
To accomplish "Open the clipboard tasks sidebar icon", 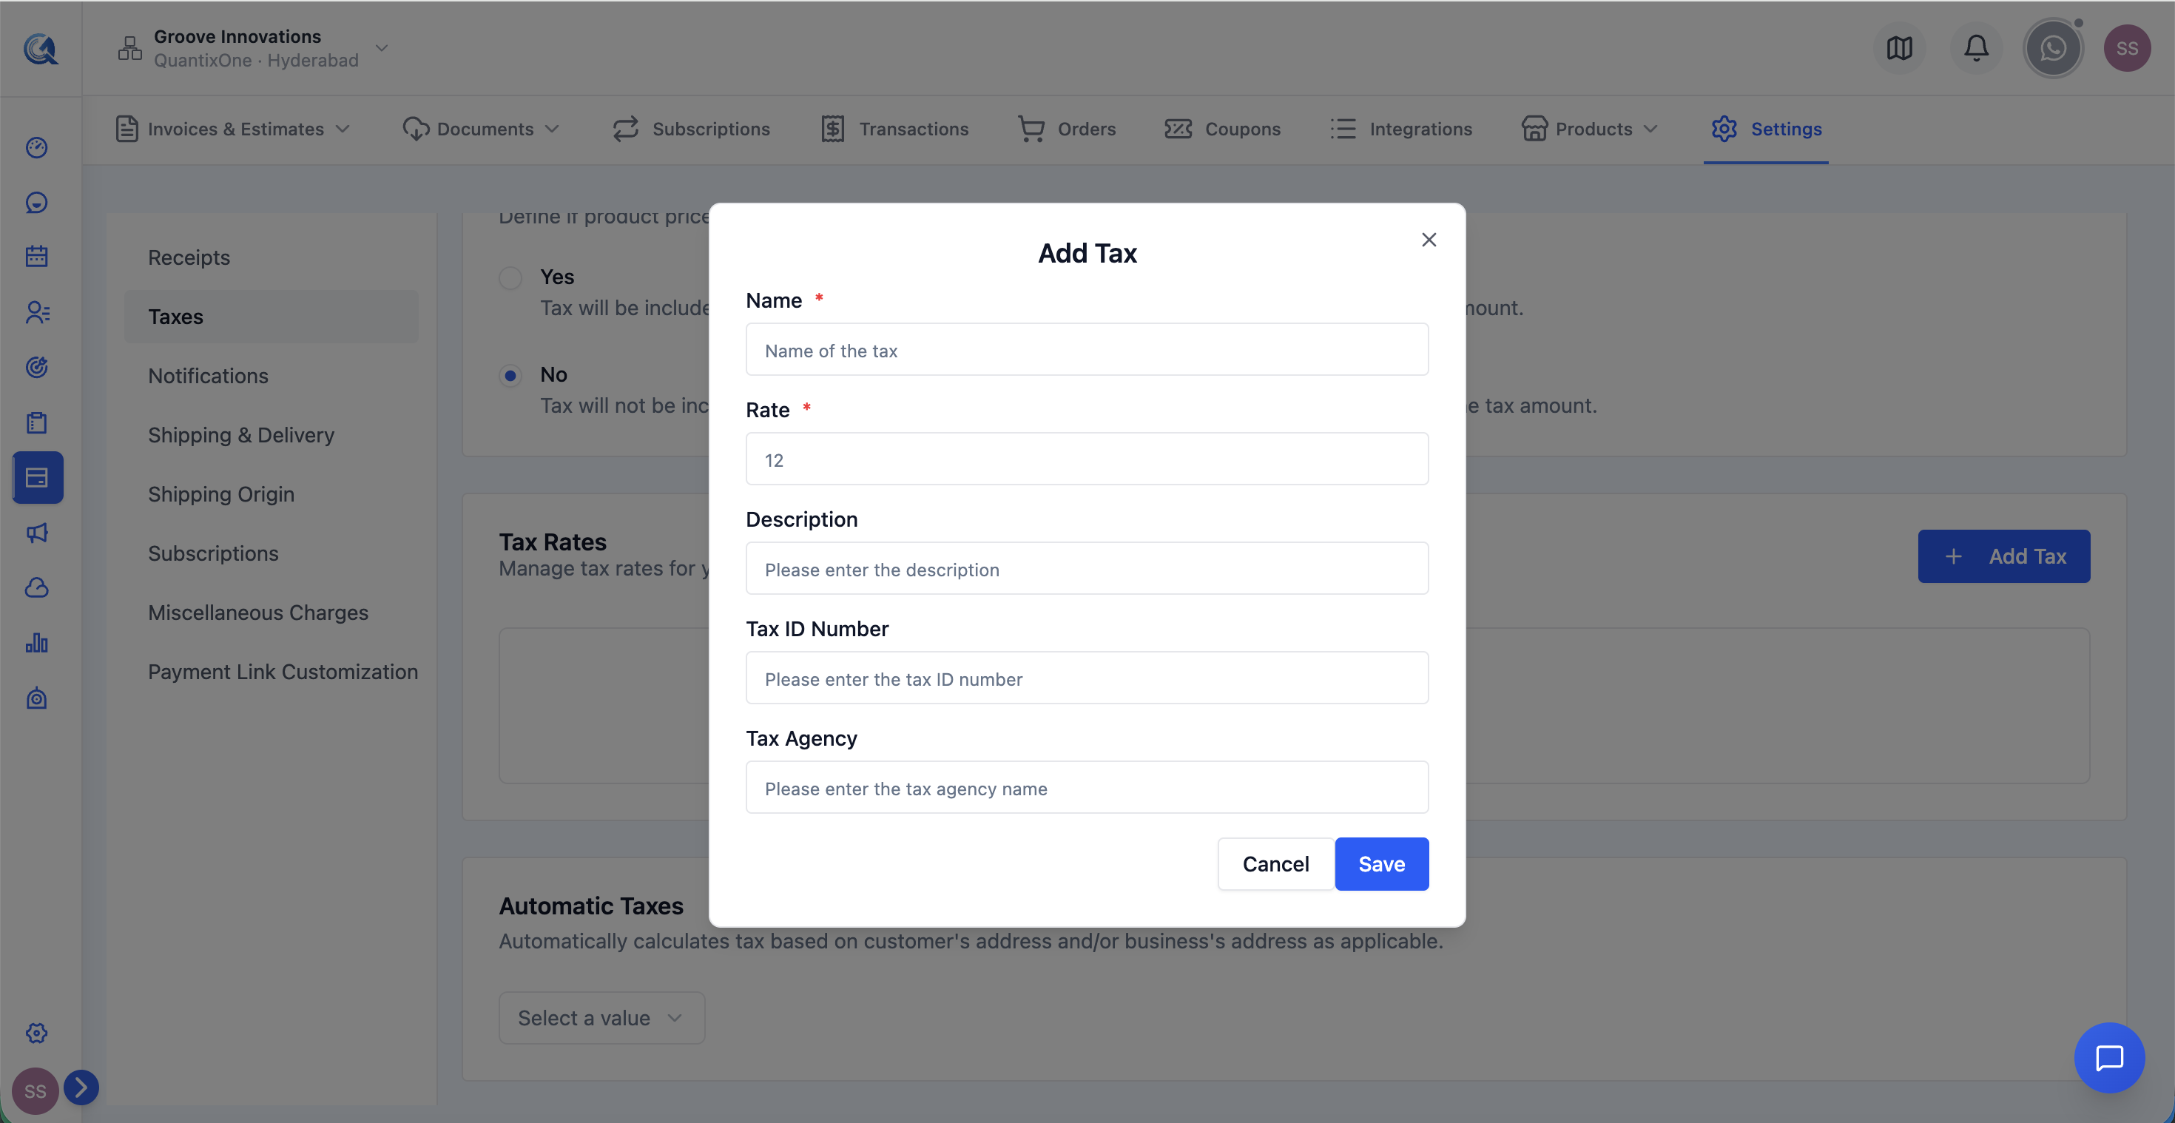I will pos(36,422).
